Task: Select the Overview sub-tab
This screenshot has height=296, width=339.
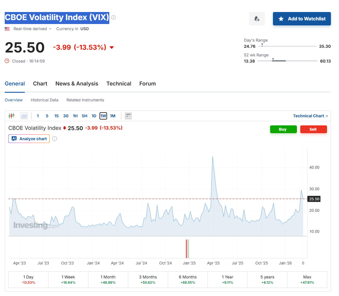Action: [x=14, y=100]
